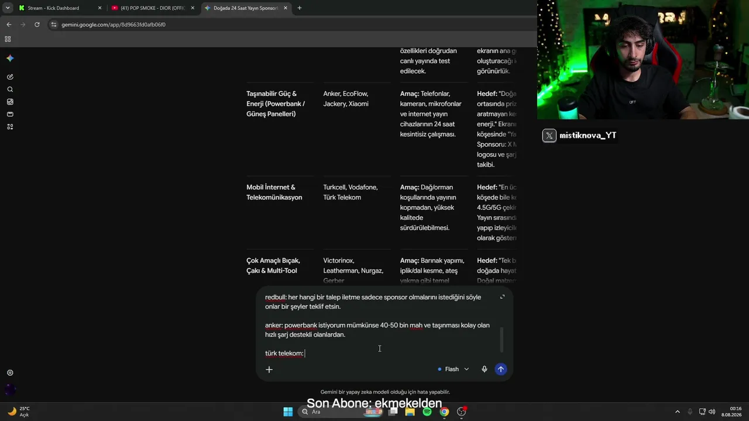
Task: Start a new chat in Gemini sidebar
Action: click(10, 77)
